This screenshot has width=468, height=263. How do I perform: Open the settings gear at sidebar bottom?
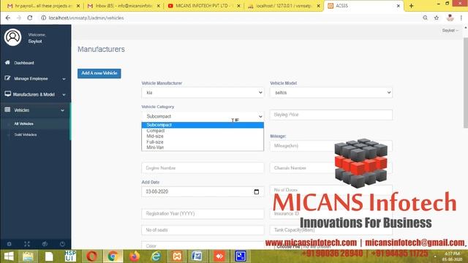(x=10, y=244)
